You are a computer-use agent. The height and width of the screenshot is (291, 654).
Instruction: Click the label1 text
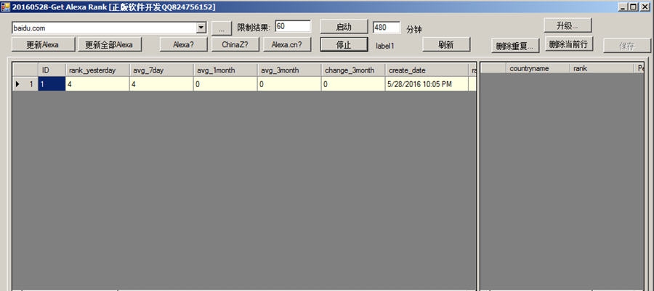coord(385,46)
